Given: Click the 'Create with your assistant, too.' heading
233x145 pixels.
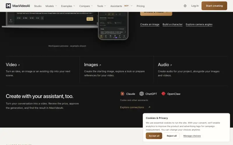Looking at the screenshot, I should (40, 96).
